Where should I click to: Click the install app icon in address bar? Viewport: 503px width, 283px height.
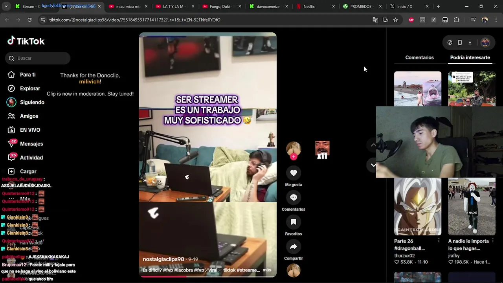(386, 20)
